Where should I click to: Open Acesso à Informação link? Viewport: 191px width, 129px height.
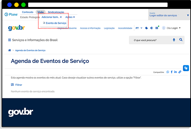90,28
